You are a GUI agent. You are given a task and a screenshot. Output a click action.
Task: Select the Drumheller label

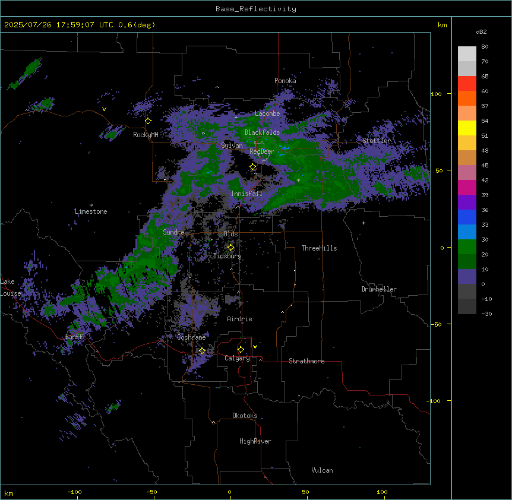pos(379,289)
